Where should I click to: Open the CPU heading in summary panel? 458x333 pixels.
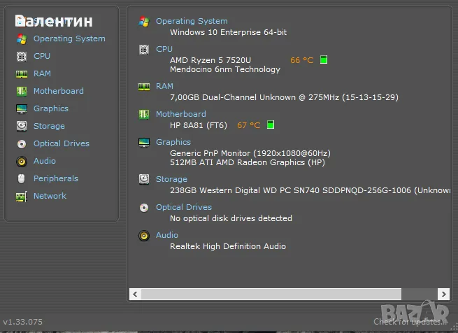pos(164,49)
